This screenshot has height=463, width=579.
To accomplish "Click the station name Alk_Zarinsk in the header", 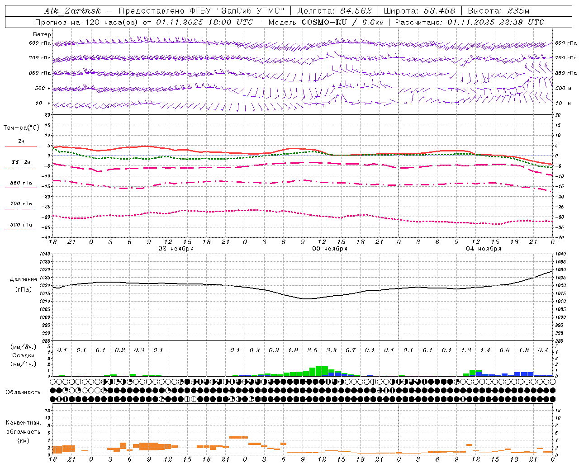I will 72,11.
